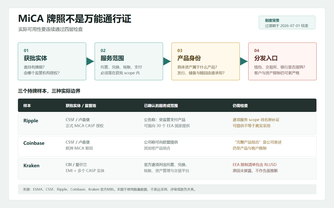Click the '样本' column header

pyautogui.click(x=27, y=106)
